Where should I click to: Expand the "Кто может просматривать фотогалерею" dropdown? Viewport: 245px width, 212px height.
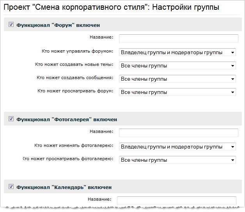click(x=177, y=160)
